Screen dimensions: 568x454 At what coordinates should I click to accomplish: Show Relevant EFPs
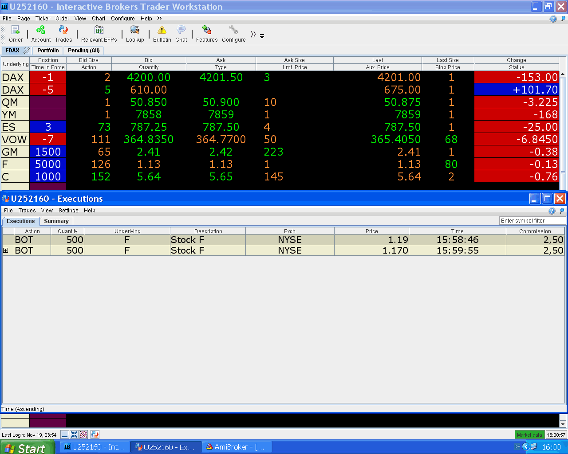coord(99,34)
